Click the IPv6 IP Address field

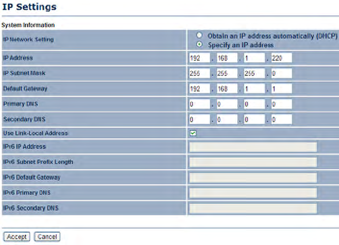253,147
